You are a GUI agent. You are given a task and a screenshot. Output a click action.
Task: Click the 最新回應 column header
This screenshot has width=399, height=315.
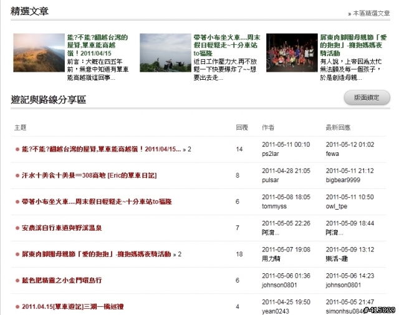point(338,127)
